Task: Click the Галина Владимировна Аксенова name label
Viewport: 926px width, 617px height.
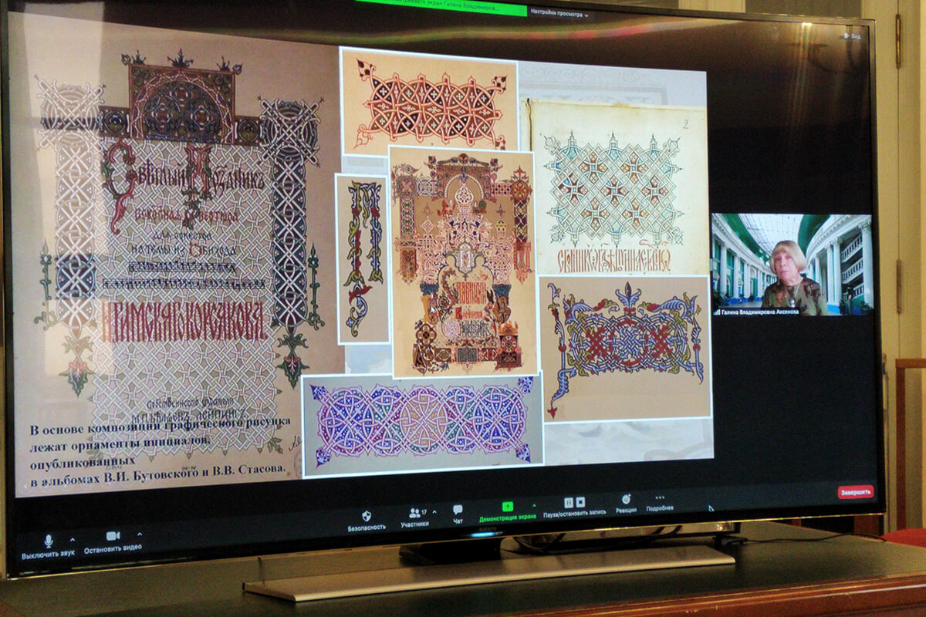Action: click(x=759, y=312)
